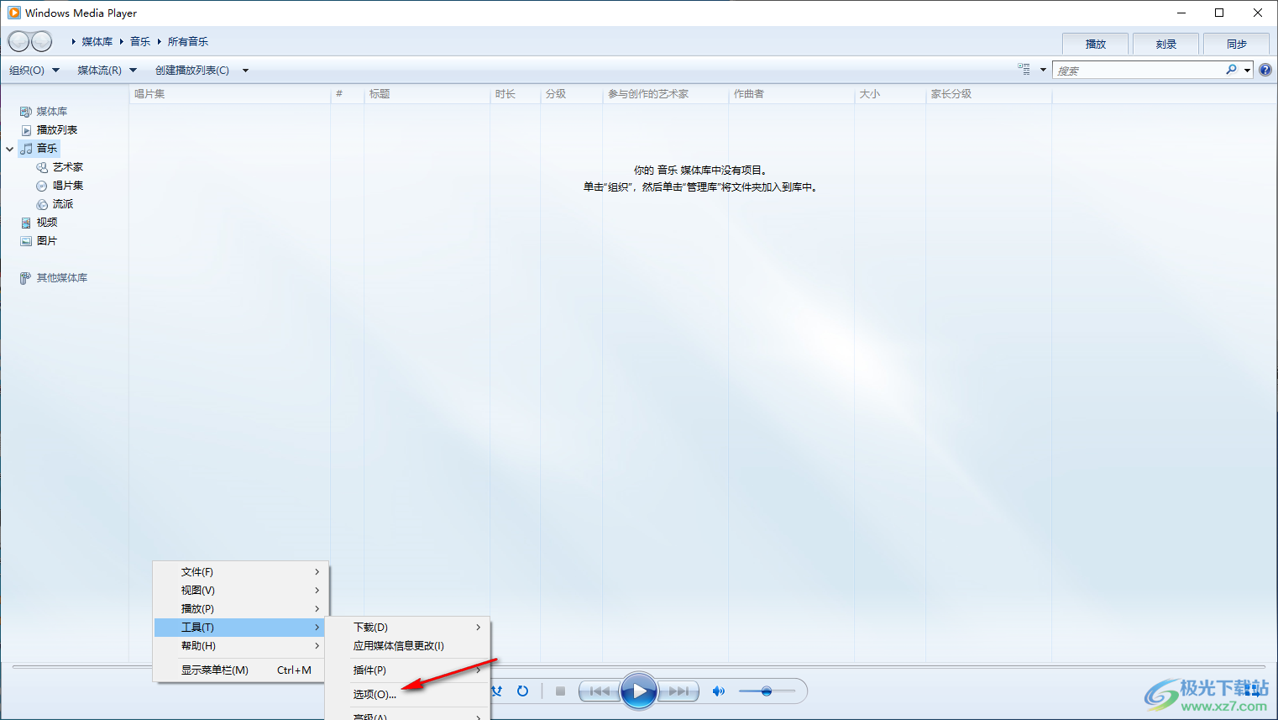Viewport: 1278px width, 720px height.
Task: Open the Help question mark icon
Action: [1265, 70]
